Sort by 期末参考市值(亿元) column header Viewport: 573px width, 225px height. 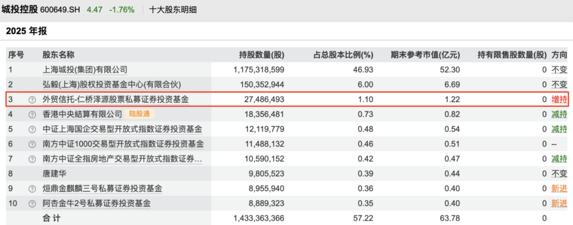click(x=425, y=55)
